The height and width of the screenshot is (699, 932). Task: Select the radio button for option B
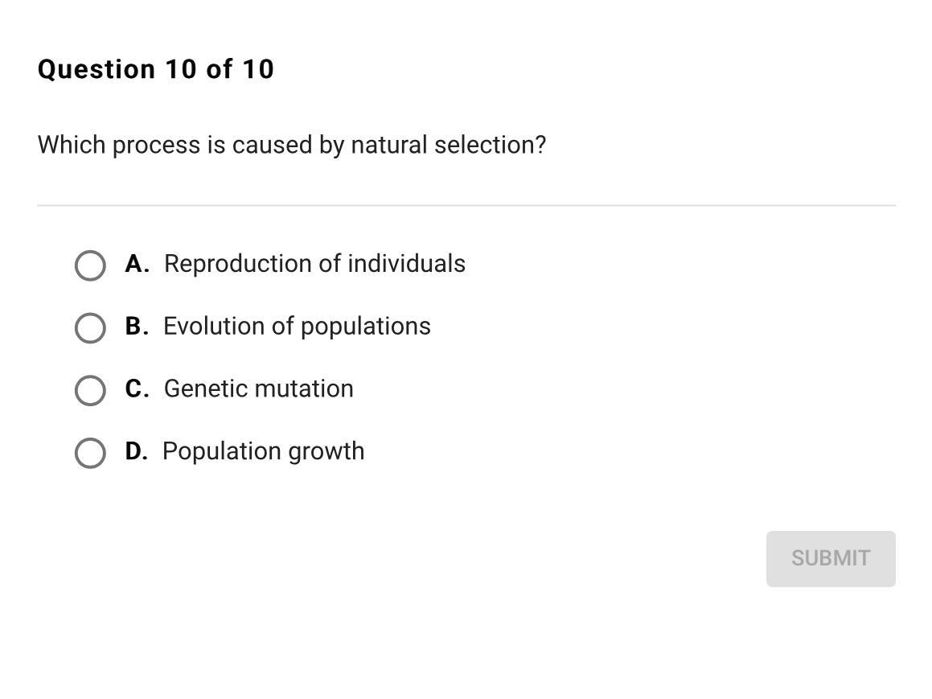(90, 328)
